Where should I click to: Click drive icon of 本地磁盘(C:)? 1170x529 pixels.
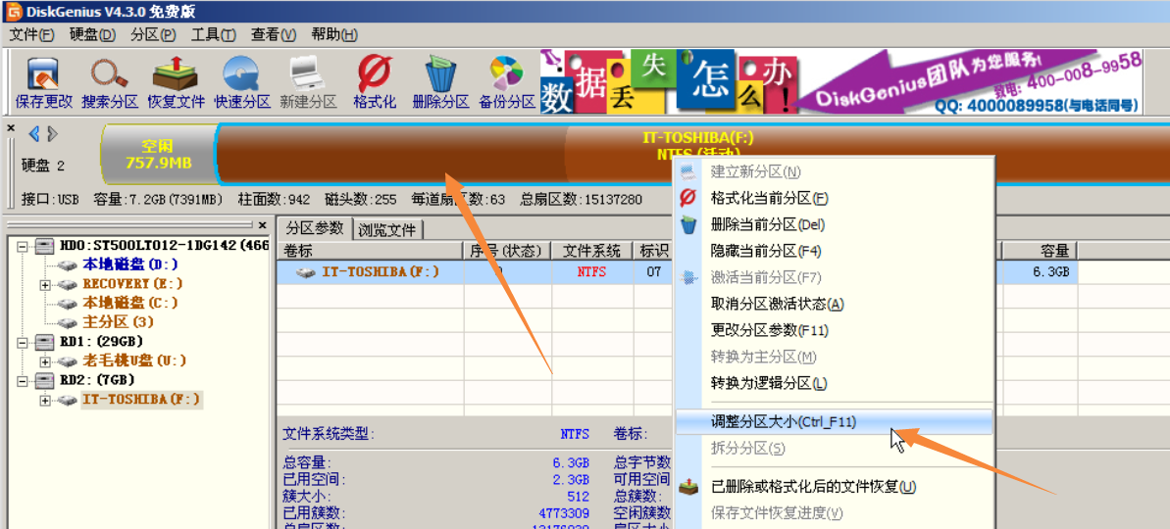point(68,304)
